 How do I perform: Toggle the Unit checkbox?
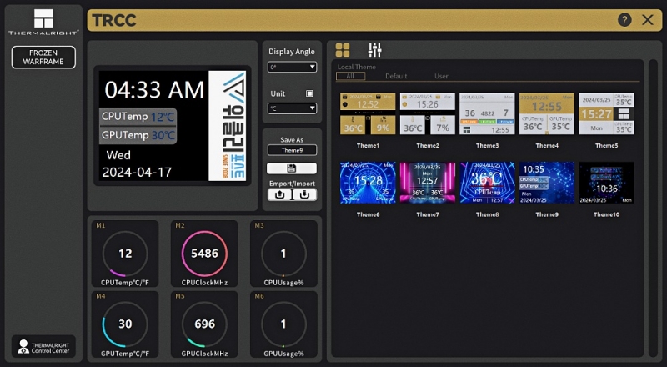[310, 93]
